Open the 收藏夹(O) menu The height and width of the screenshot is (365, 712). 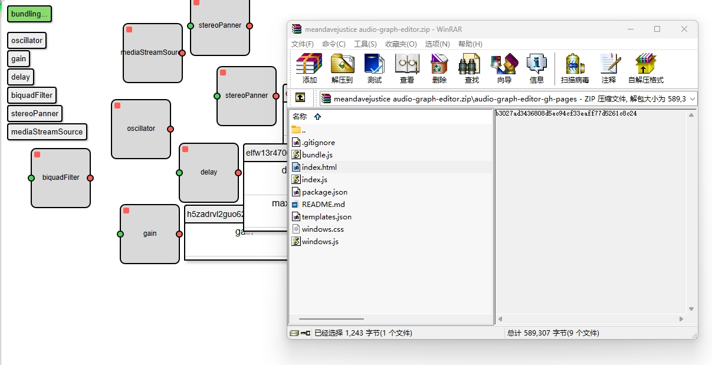(x=401, y=44)
